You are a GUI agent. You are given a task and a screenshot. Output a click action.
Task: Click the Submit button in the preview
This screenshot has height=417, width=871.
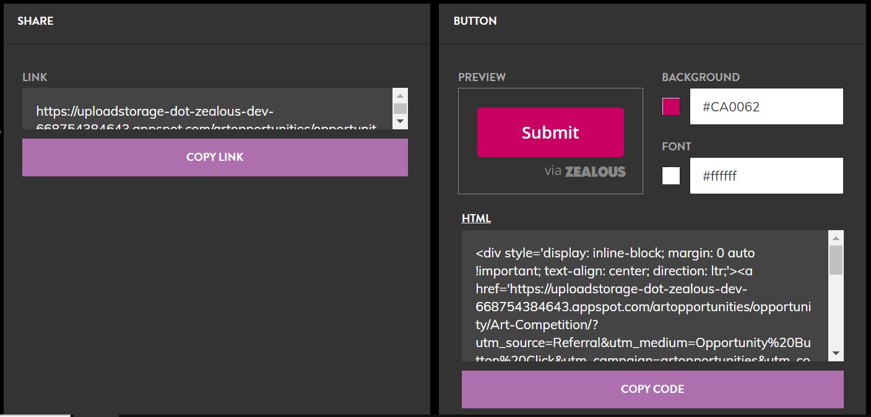(x=550, y=132)
